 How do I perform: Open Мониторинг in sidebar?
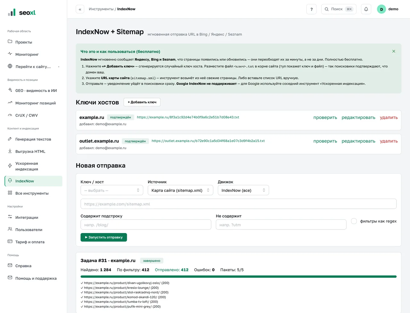(x=33, y=54)
